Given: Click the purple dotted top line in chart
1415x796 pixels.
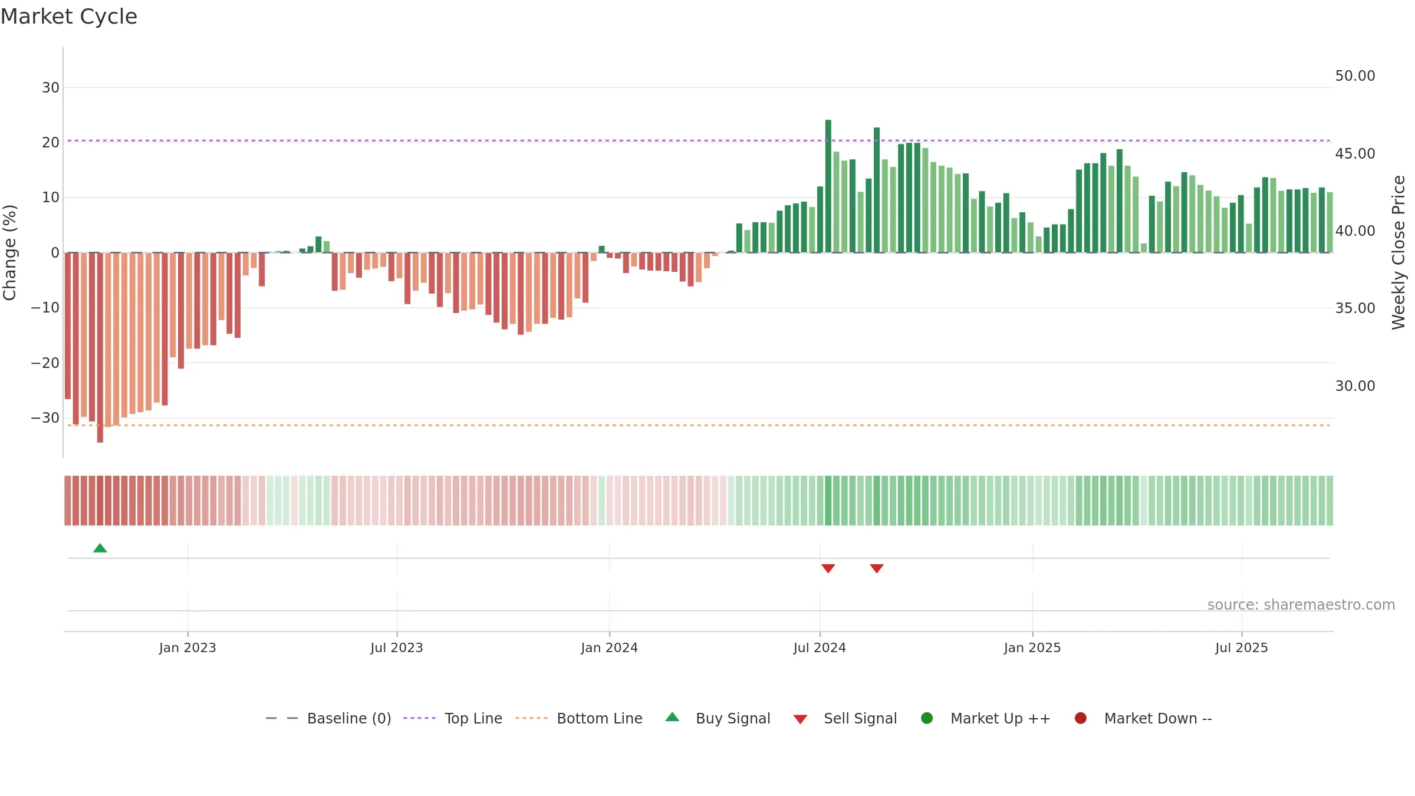Looking at the screenshot, I should pos(699,140).
